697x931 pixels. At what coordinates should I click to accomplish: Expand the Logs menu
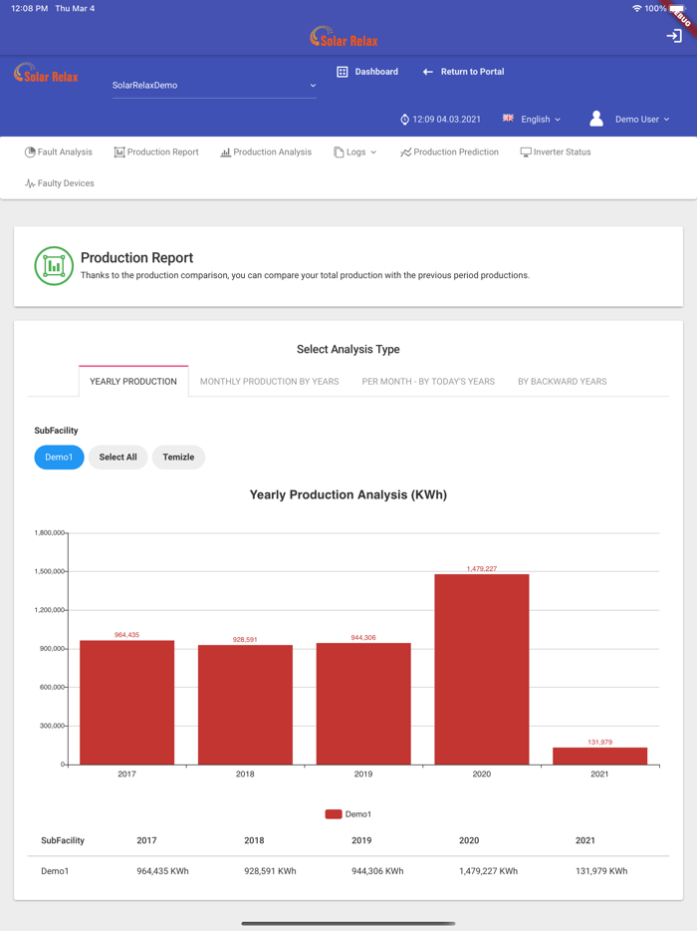click(x=355, y=153)
